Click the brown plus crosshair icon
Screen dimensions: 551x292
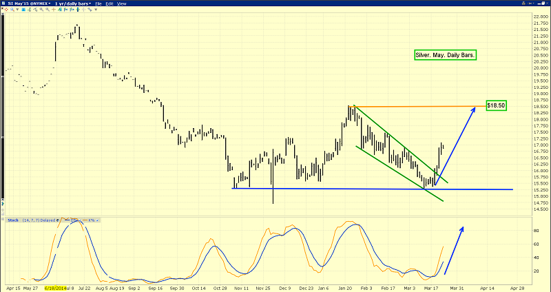click(x=54, y=10)
